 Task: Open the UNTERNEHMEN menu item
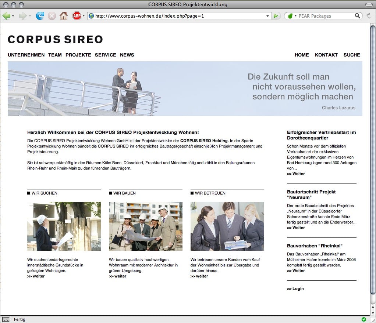[x=26, y=55]
